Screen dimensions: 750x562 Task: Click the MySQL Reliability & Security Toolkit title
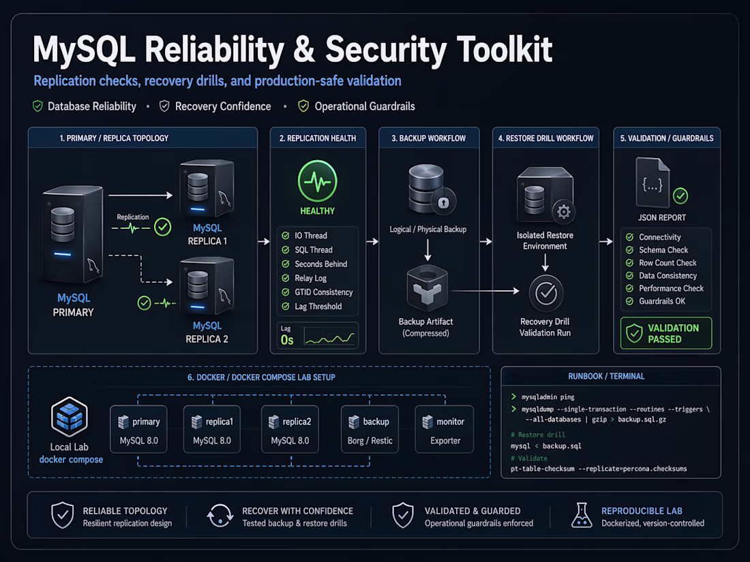pos(292,50)
